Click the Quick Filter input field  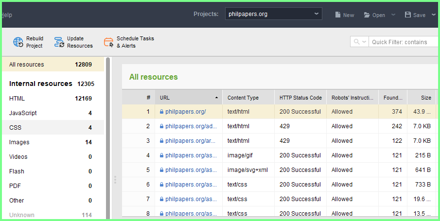tap(404, 42)
